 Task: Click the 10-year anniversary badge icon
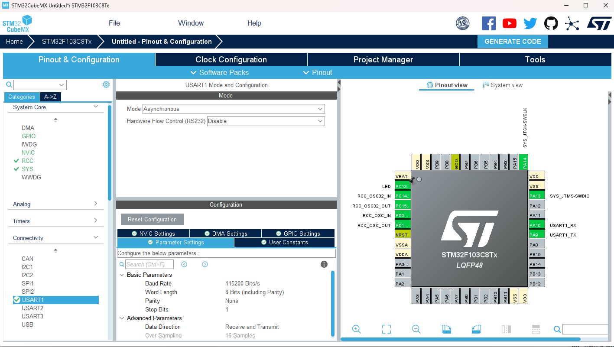coord(462,23)
